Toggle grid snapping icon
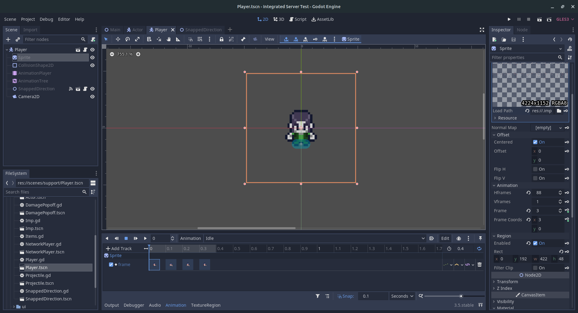This screenshot has height=313, width=578. click(200, 39)
